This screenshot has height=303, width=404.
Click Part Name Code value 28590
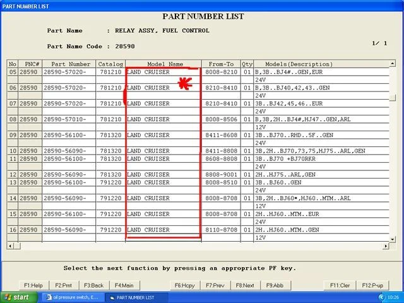tap(125, 46)
